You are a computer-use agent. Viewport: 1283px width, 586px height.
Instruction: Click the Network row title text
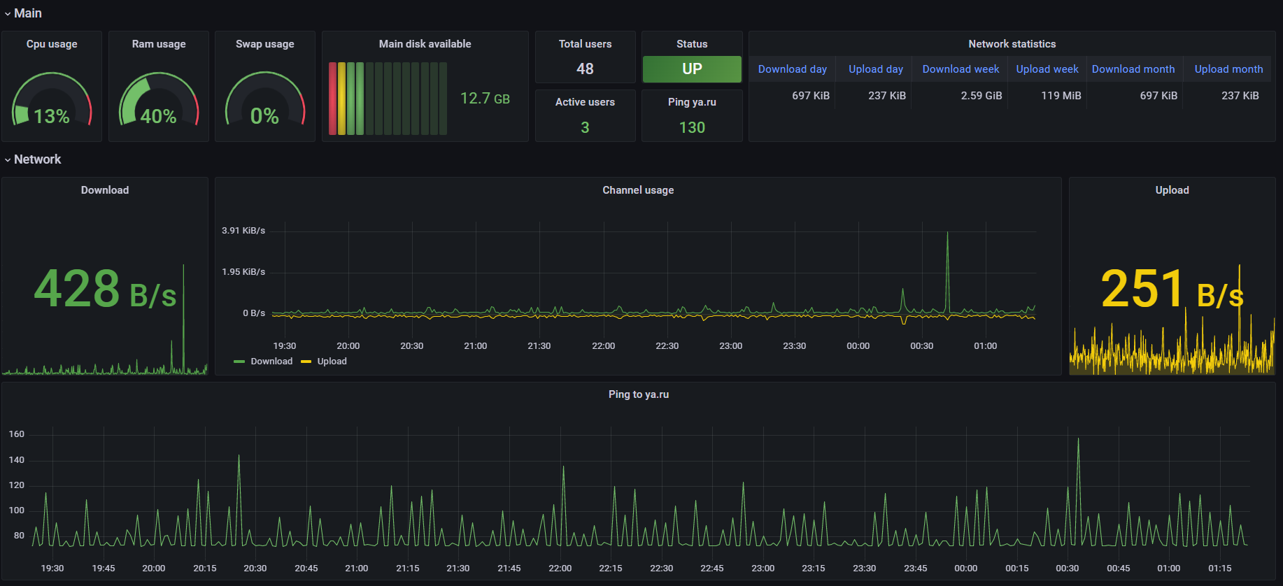(x=38, y=159)
